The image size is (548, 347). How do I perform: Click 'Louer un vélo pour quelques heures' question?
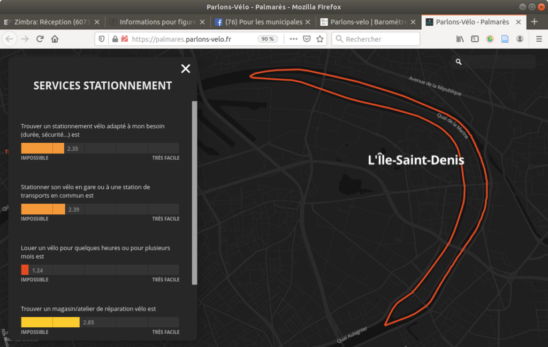[x=95, y=252]
